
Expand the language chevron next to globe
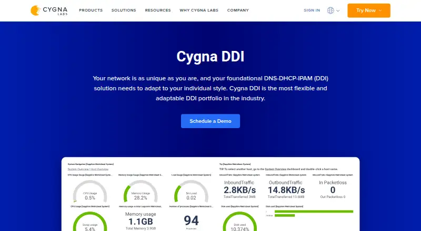click(338, 10)
